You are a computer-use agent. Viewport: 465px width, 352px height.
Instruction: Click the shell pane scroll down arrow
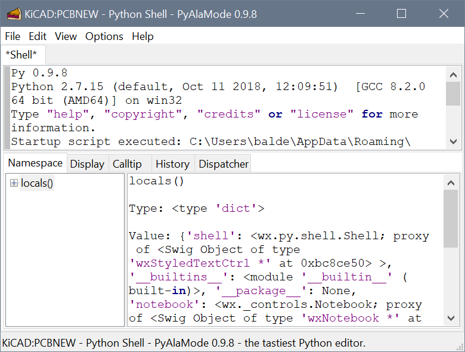[x=453, y=141]
